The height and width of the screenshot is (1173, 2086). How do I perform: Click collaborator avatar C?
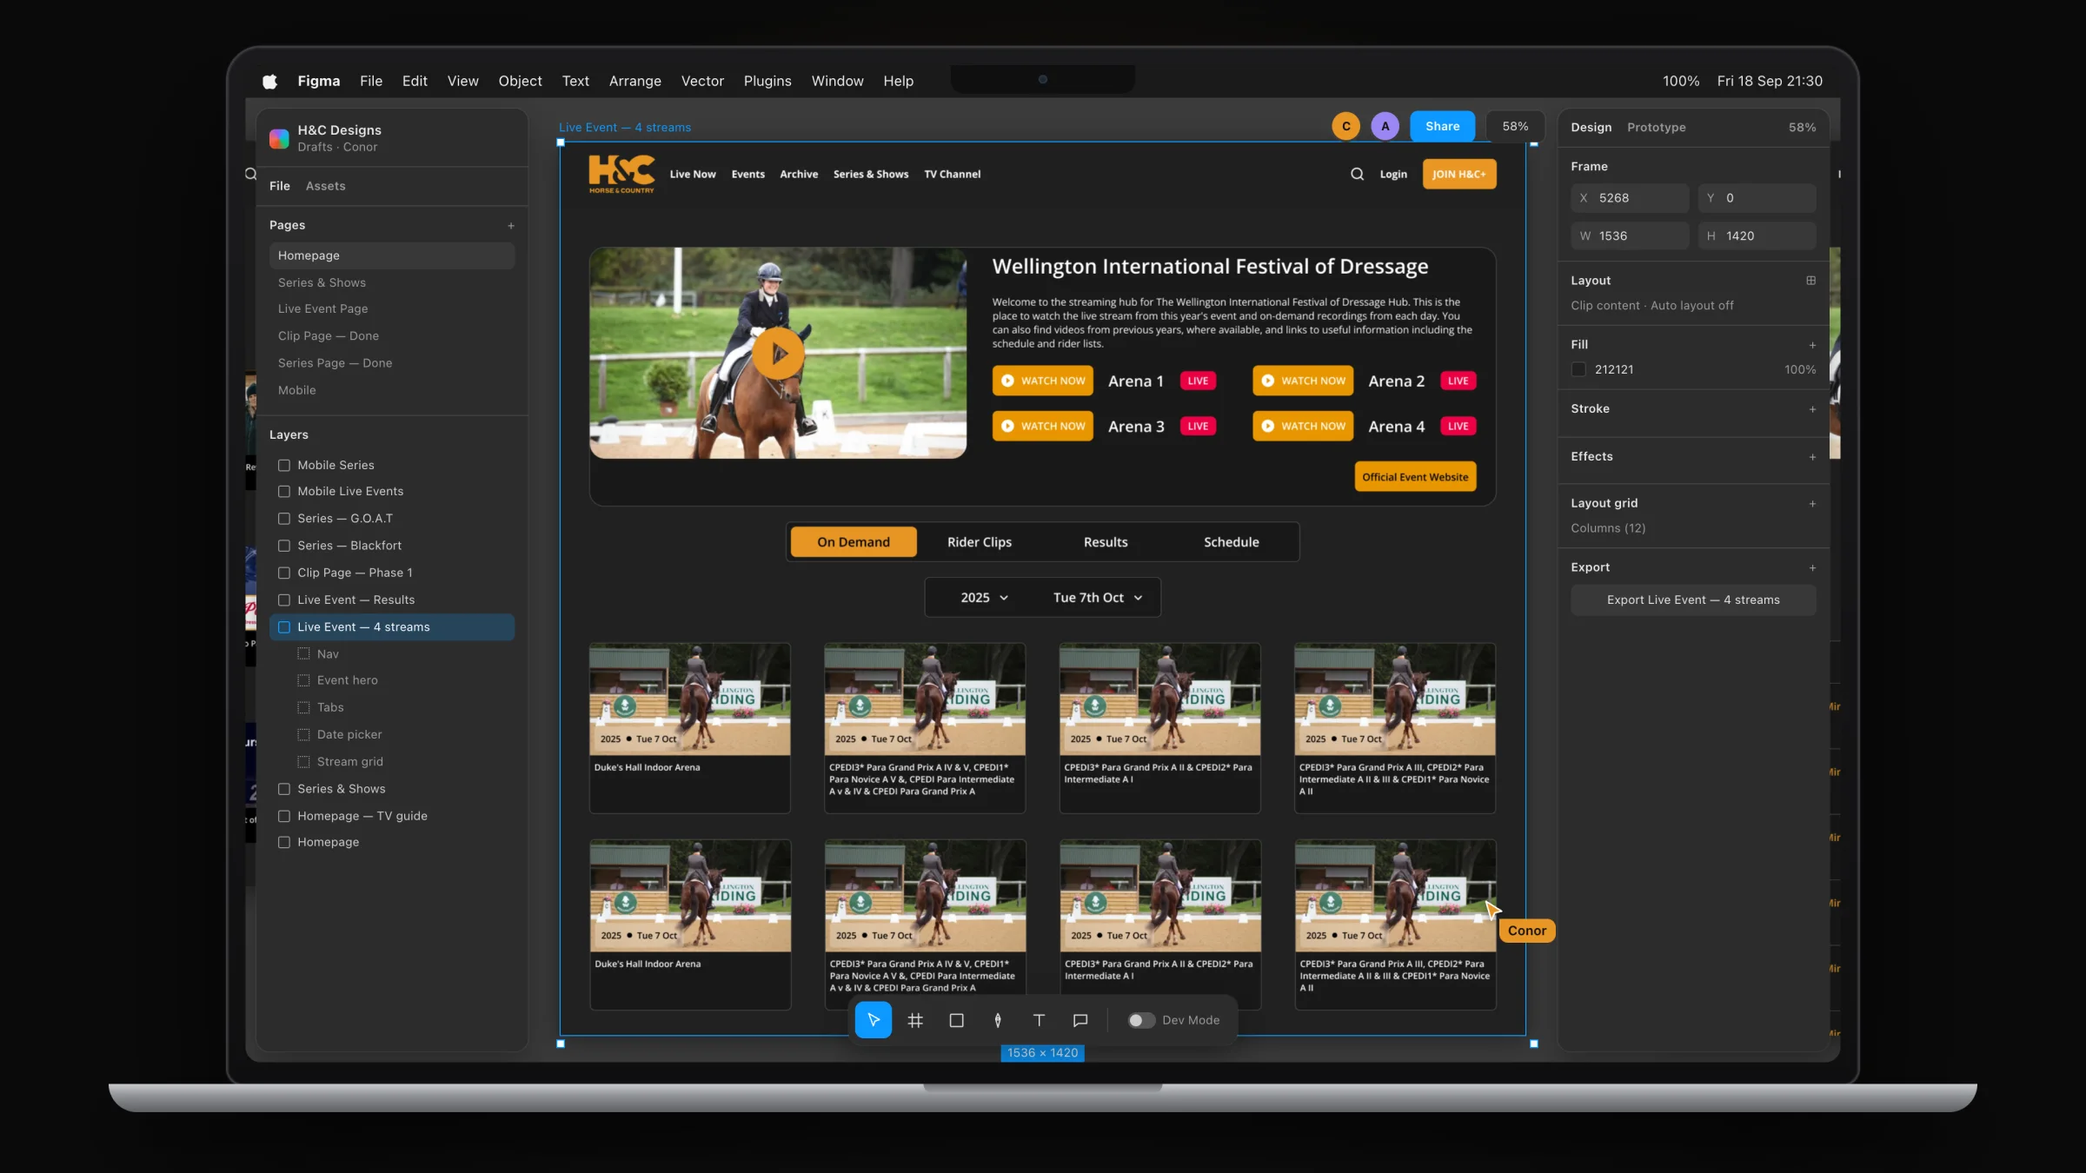tap(1346, 126)
